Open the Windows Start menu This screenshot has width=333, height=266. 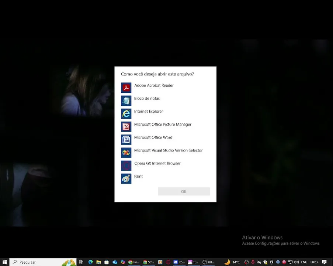pos(5,262)
